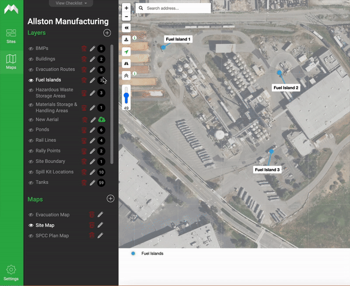Delete the Buildings layer
This screenshot has width=350, height=286.
click(x=84, y=60)
